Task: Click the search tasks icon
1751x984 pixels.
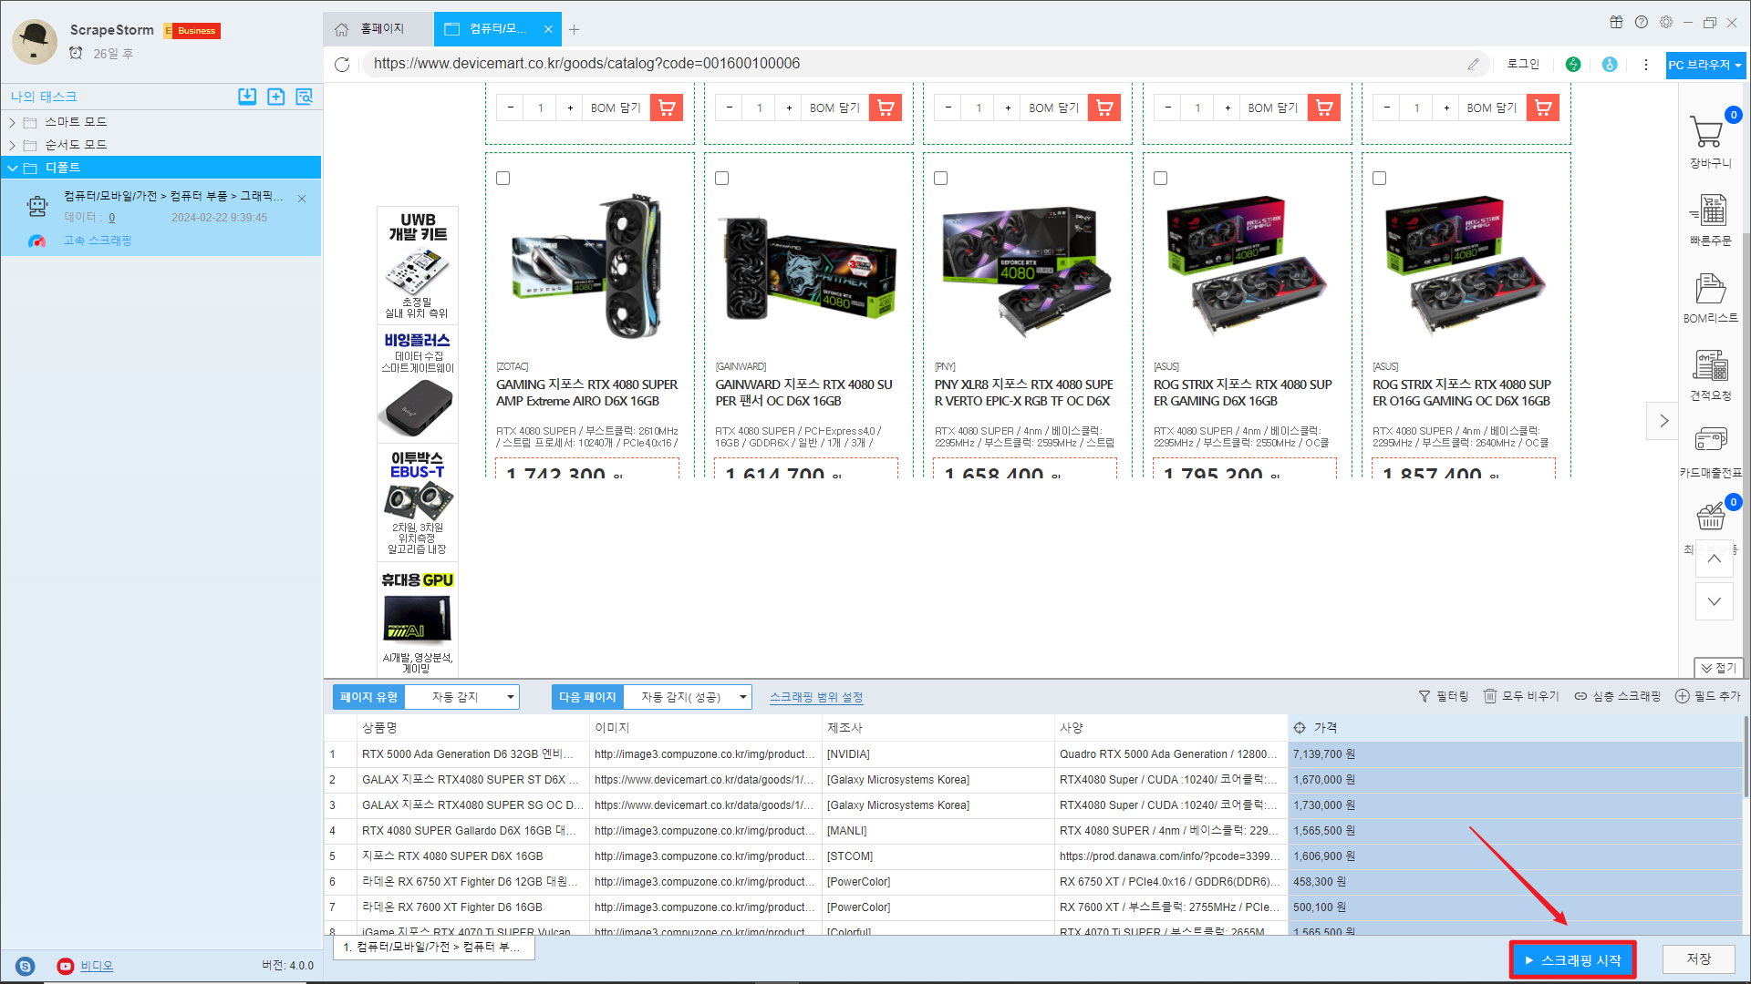Action: pos(305,97)
